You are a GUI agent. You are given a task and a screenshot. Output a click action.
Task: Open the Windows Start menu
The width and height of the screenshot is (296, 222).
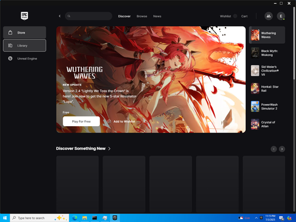click(x=5, y=218)
